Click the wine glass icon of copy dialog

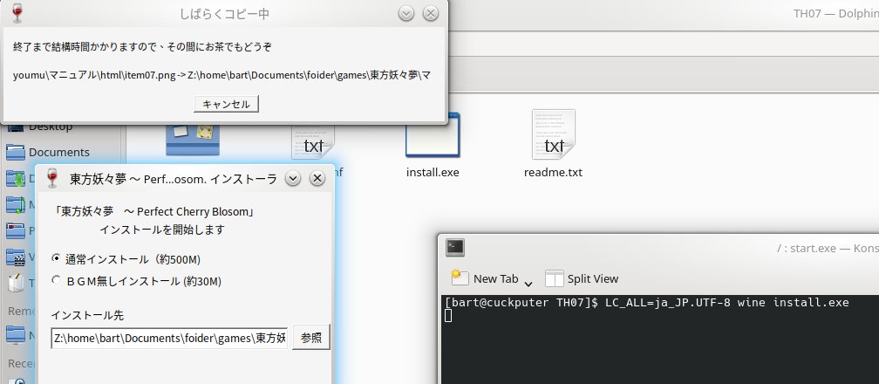(x=17, y=13)
